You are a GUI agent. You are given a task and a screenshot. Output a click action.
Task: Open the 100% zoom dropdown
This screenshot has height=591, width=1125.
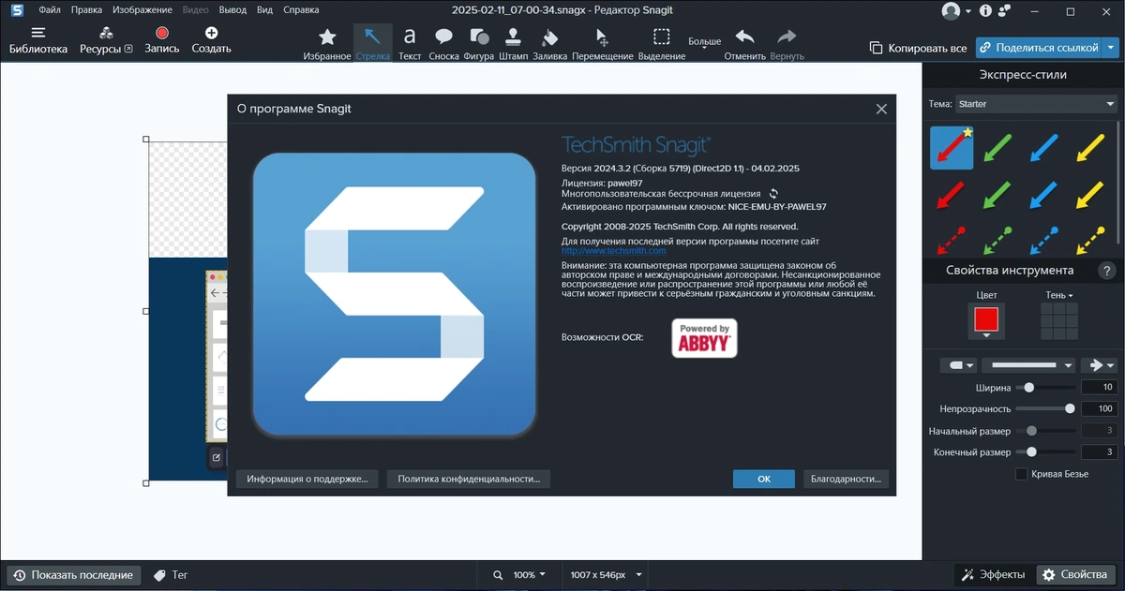pos(531,574)
